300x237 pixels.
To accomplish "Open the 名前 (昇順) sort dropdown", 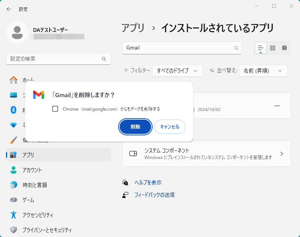I will pyautogui.click(x=263, y=70).
